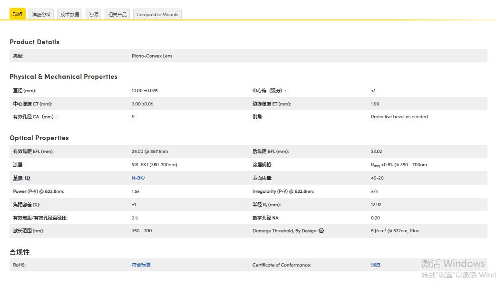Click the Physical & Mechanical Properties heading
Image resolution: width=496 pixels, height=285 pixels.
click(x=63, y=76)
